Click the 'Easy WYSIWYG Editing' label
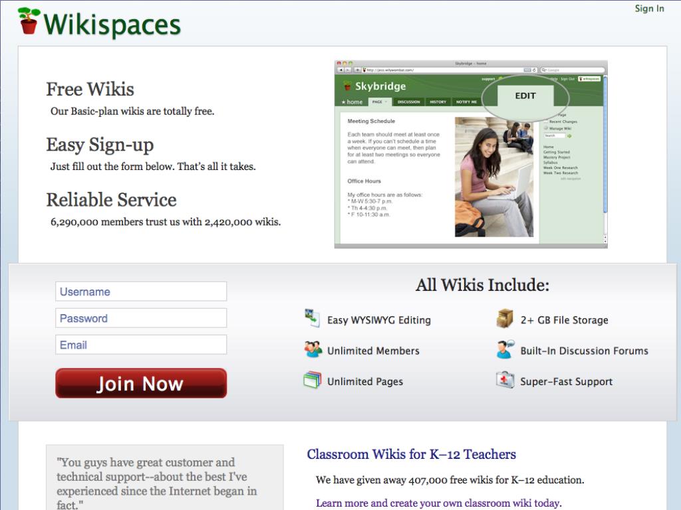 378,320
